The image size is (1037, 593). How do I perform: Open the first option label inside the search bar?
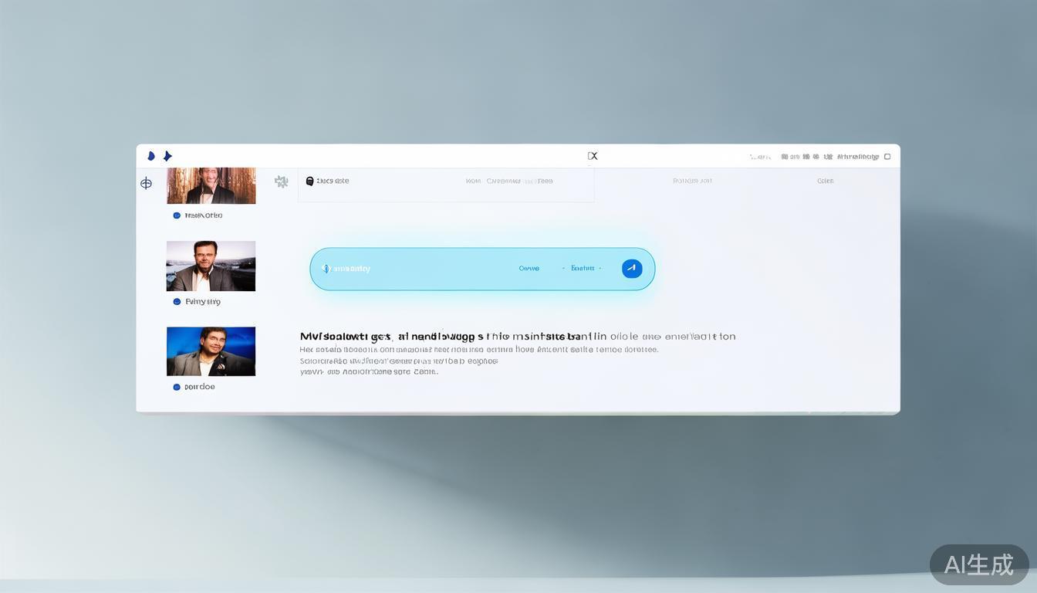529,269
